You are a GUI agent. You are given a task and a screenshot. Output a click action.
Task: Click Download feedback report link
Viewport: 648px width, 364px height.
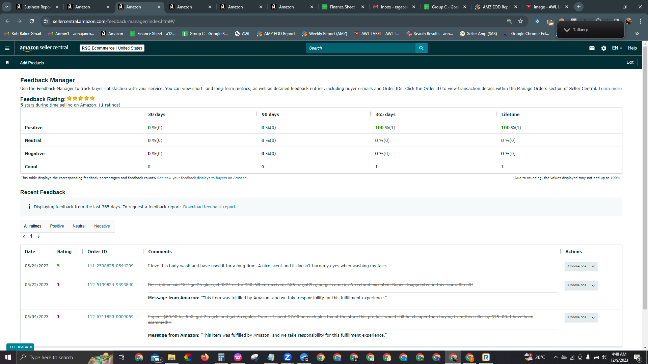(x=209, y=207)
